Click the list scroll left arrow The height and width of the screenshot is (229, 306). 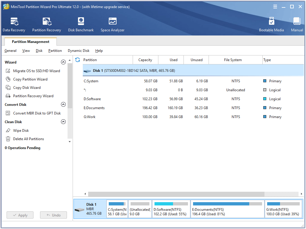[85, 194]
